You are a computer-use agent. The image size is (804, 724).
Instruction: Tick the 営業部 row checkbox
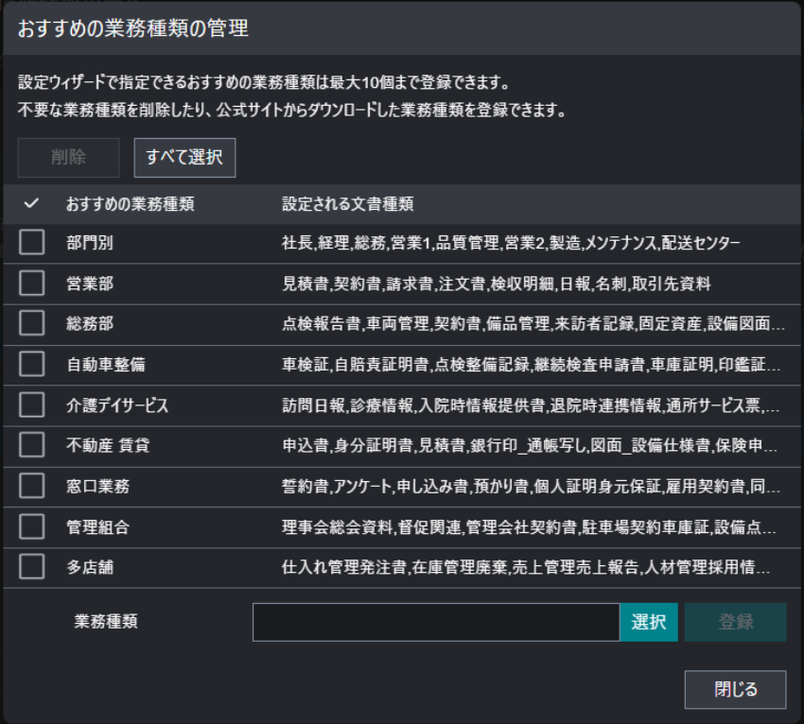(x=32, y=284)
